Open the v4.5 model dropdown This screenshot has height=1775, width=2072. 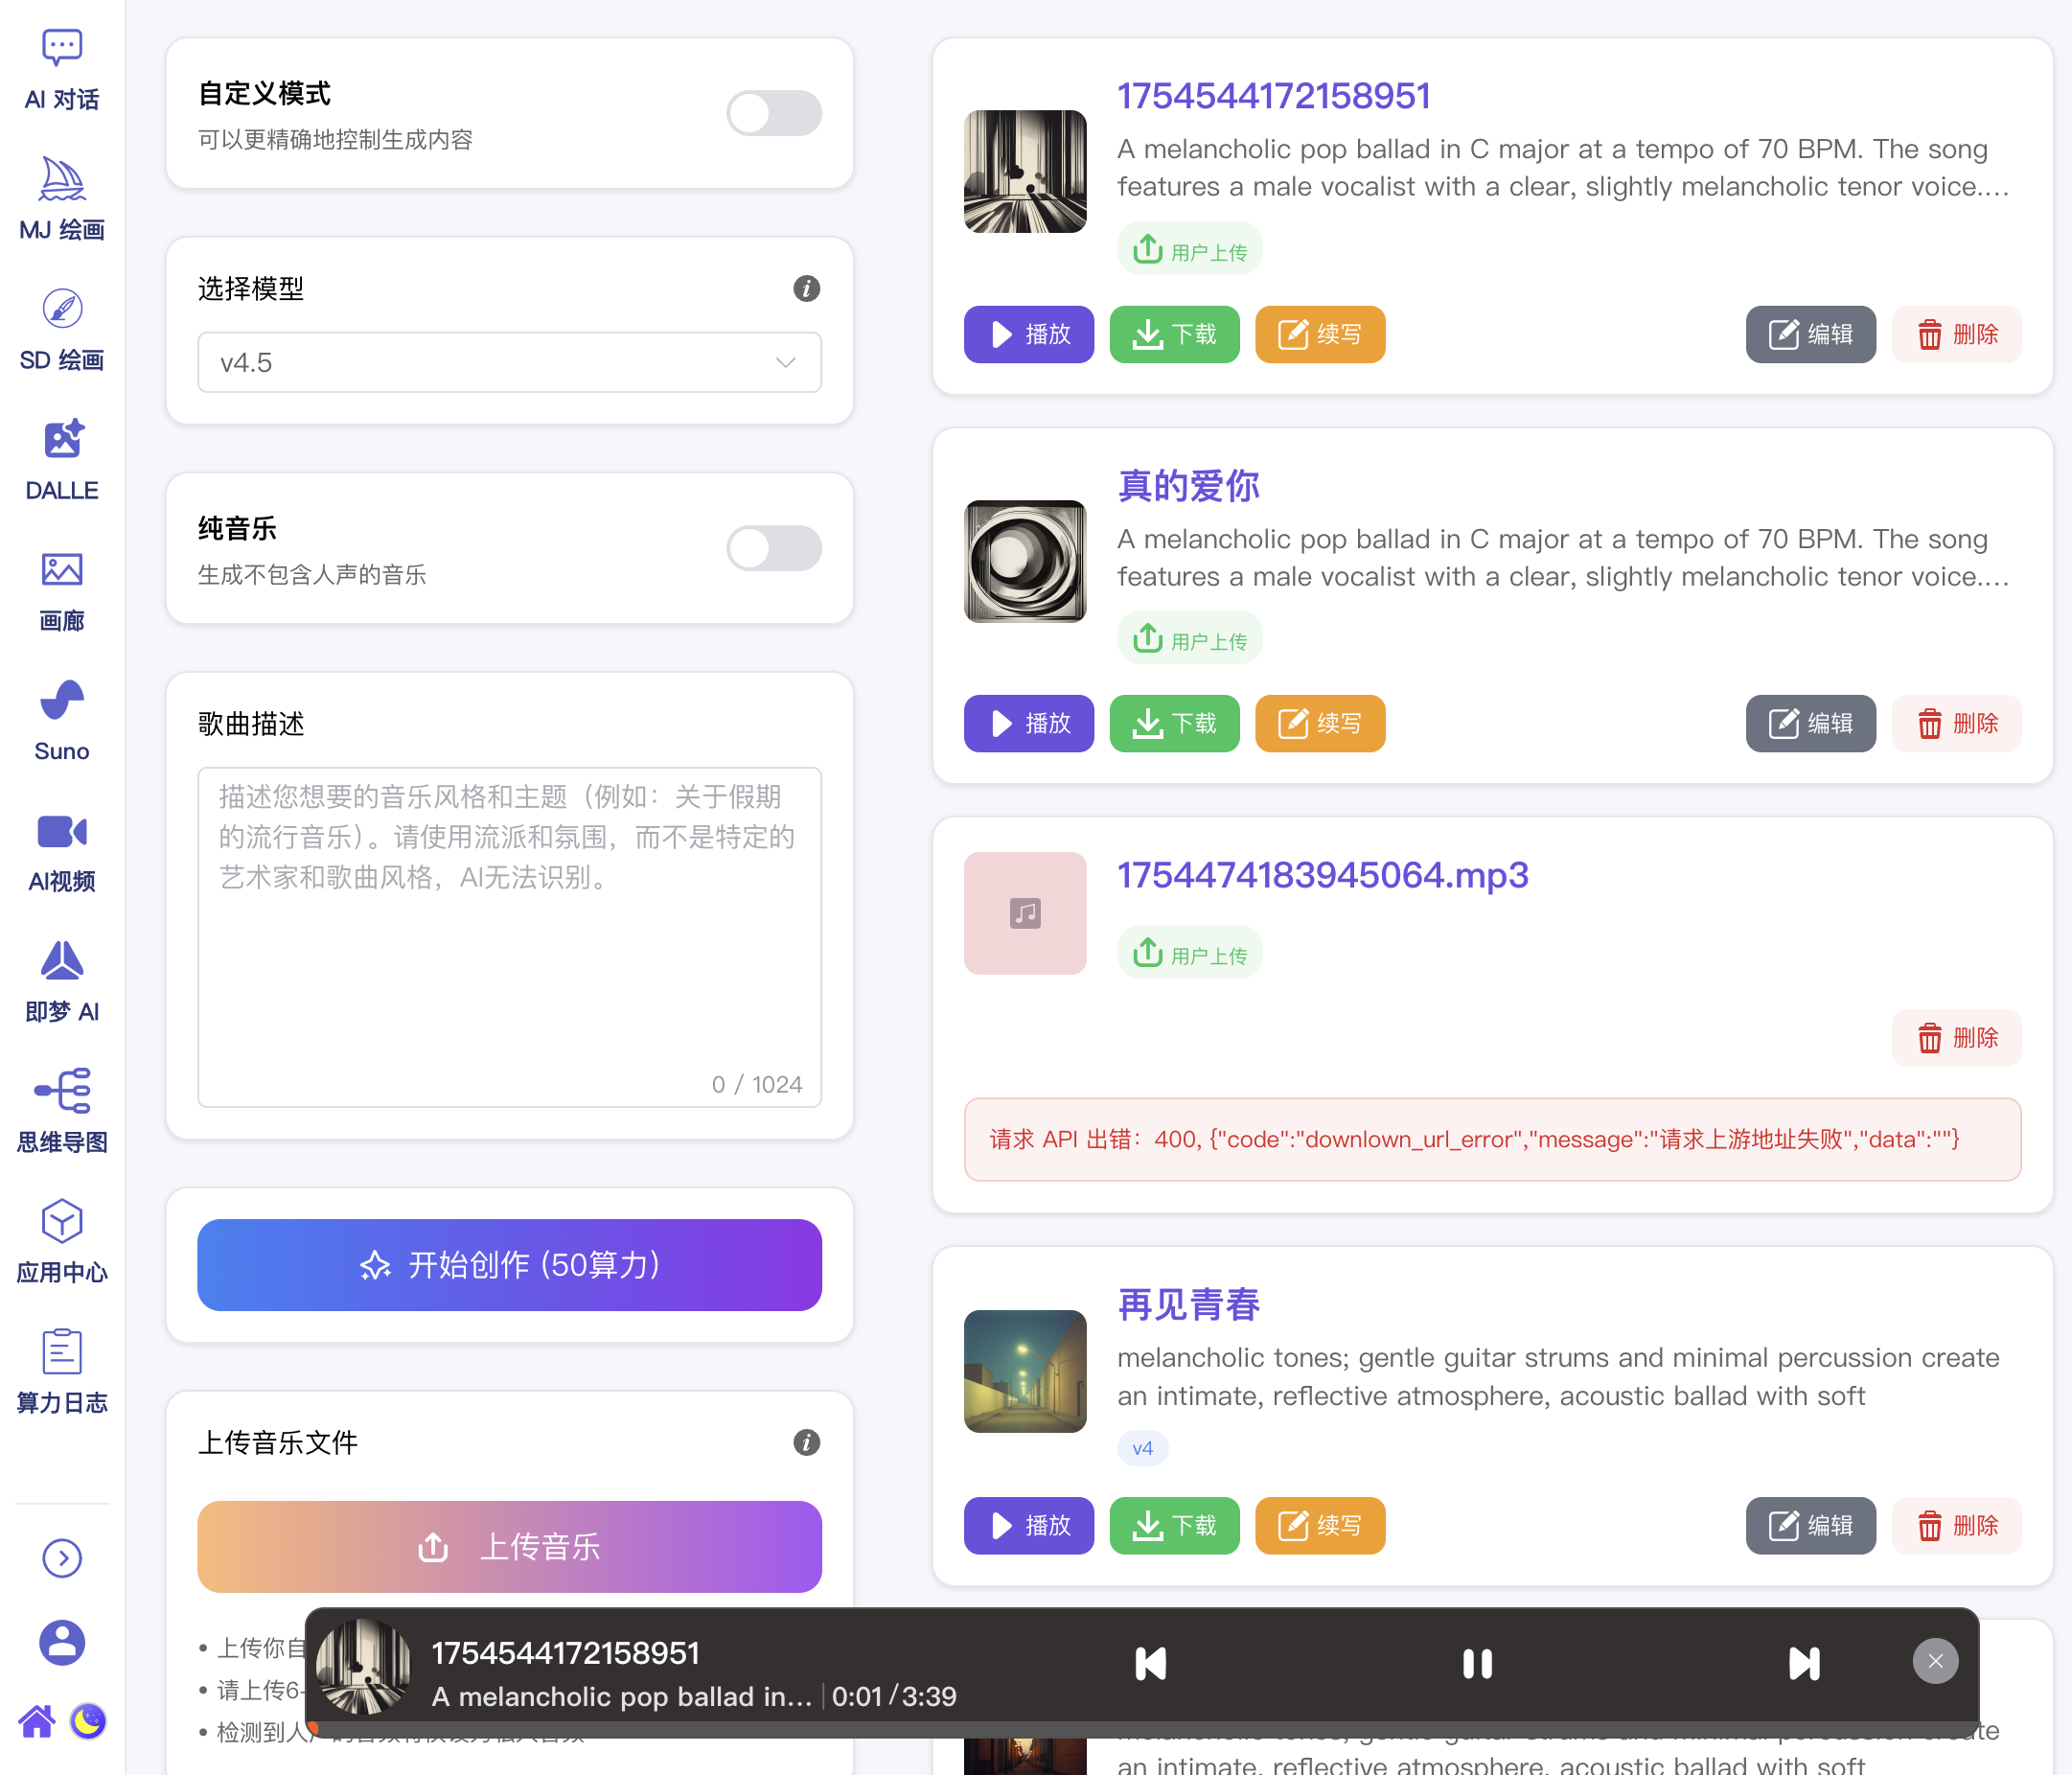click(509, 362)
